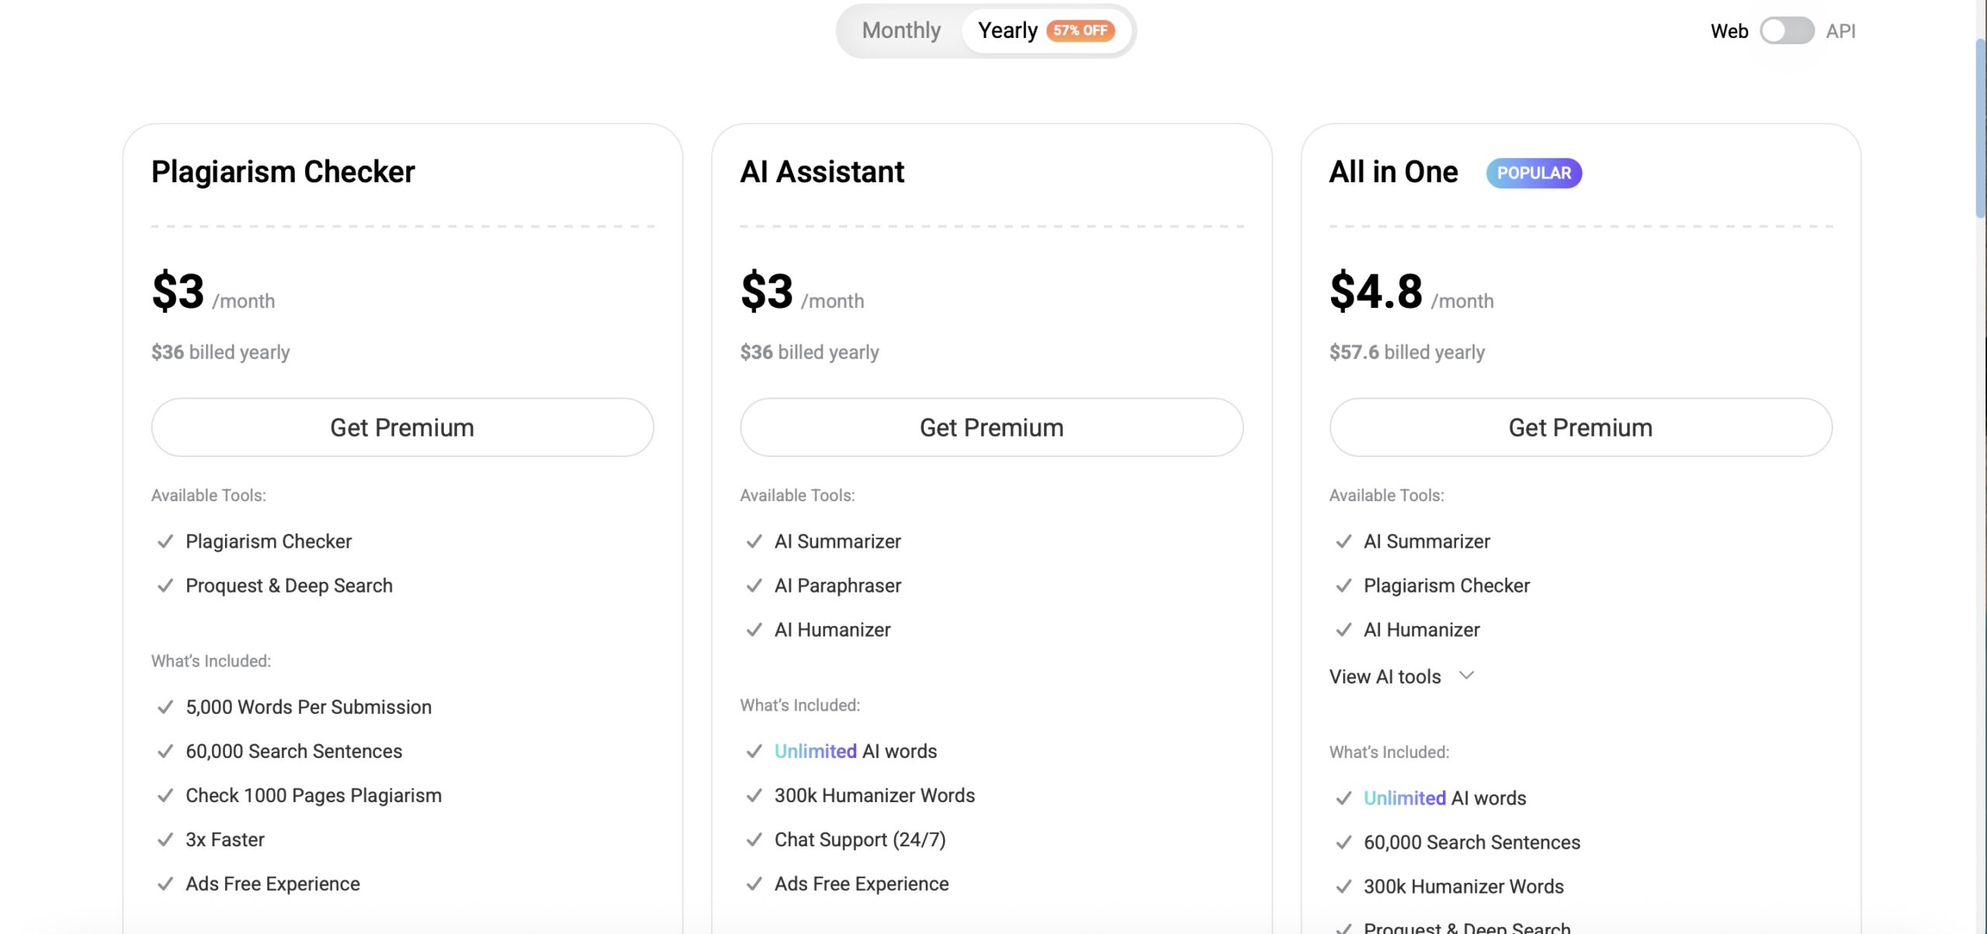Switch to Monthly billing tab

tap(901, 30)
